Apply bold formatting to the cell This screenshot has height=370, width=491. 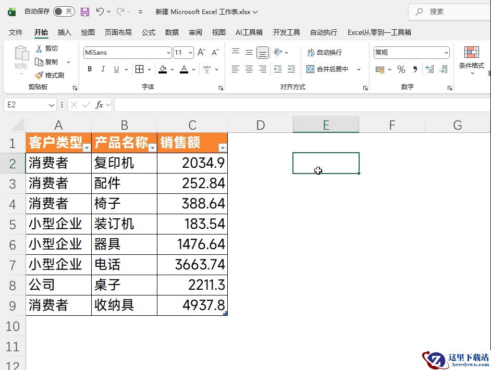(x=90, y=69)
